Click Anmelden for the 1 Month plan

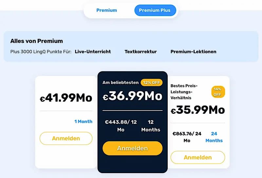(x=66, y=138)
